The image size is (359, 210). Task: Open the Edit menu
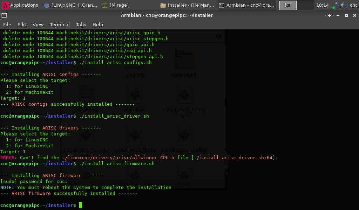(x=22, y=24)
